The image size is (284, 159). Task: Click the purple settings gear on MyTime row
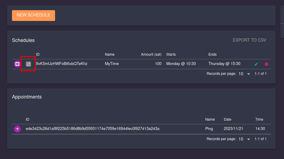point(17,64)
